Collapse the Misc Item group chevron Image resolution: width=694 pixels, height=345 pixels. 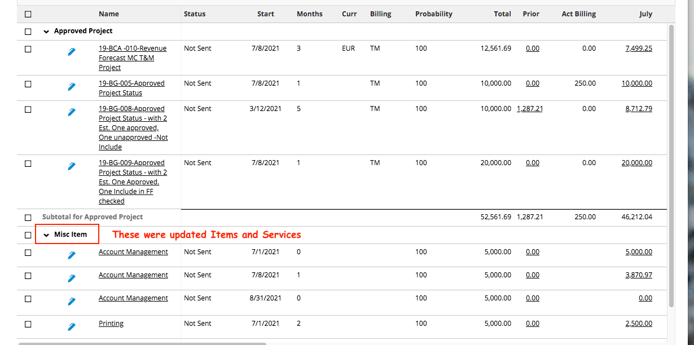(46, 235)
